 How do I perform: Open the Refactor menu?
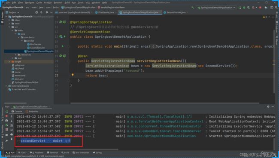(58, 3)
